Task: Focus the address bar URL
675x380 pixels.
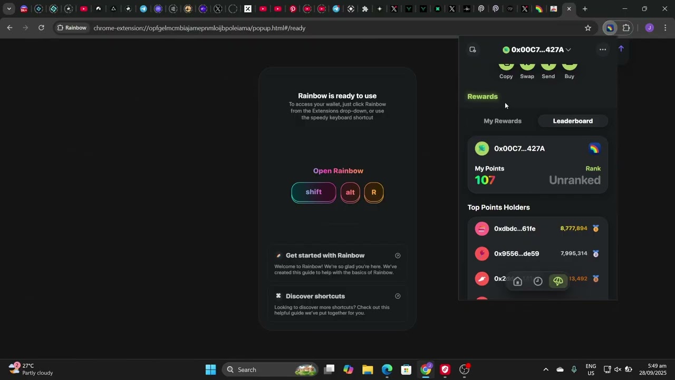Action: click(x=199, y=28)
